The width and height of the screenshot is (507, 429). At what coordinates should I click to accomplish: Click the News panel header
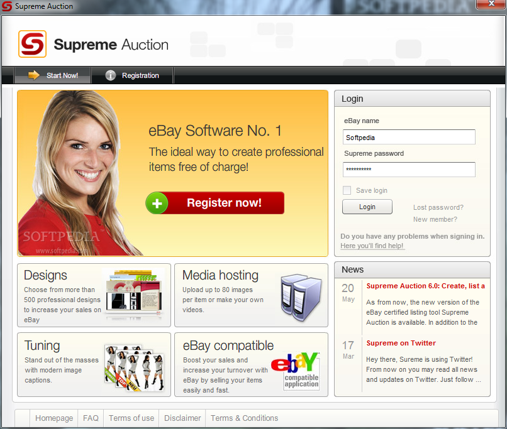412,269
